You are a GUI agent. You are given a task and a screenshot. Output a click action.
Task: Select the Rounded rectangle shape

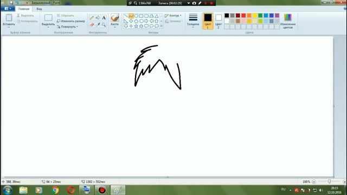pyautogui.click(x=146, y=16)
